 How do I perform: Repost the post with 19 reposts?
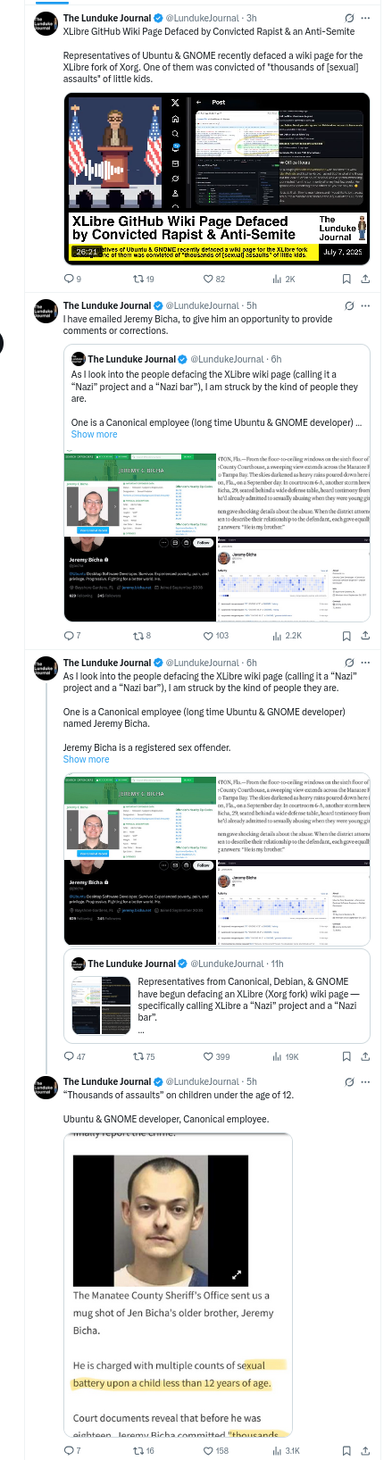coord(144,279)
